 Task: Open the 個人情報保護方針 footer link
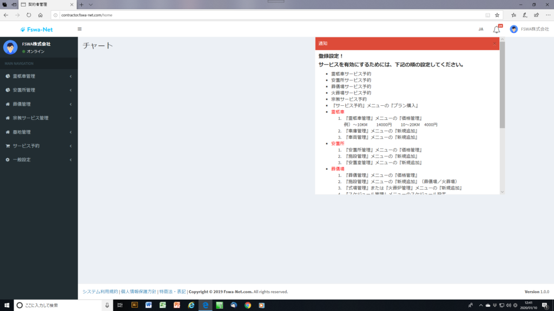coord(138,292)
